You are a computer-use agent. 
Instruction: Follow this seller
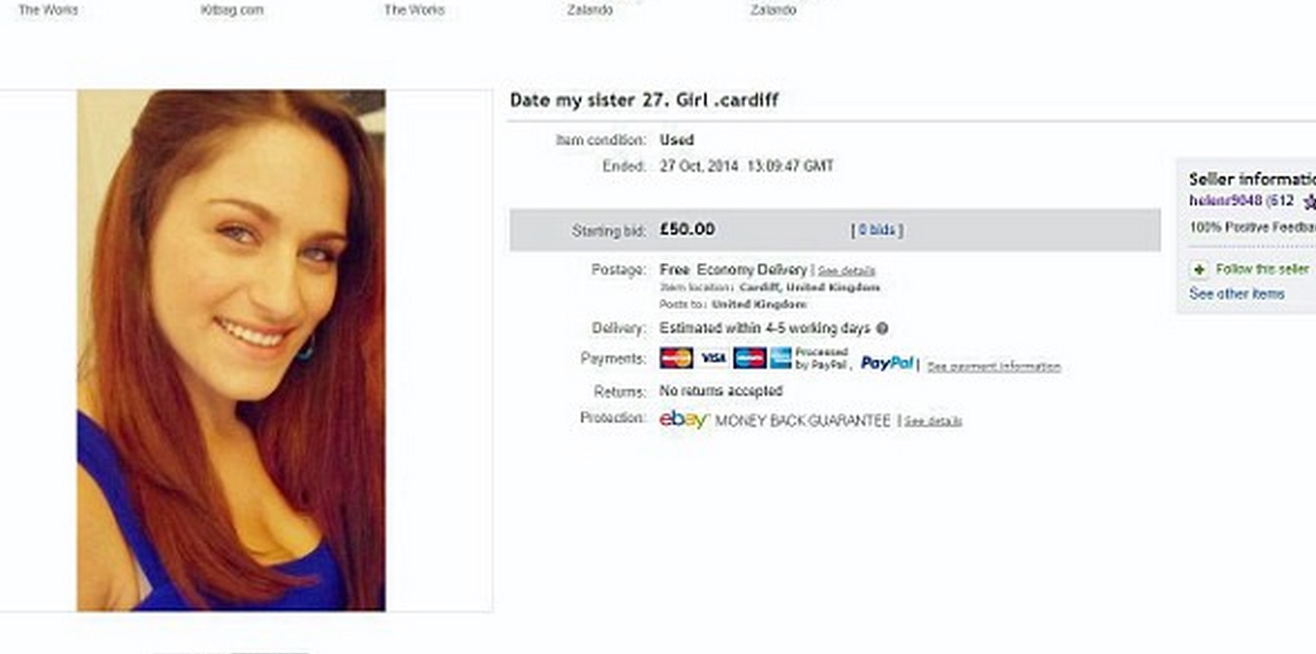coord(1262,269)
